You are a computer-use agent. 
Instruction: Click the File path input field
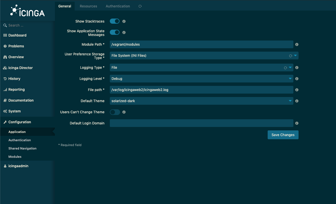201,90
